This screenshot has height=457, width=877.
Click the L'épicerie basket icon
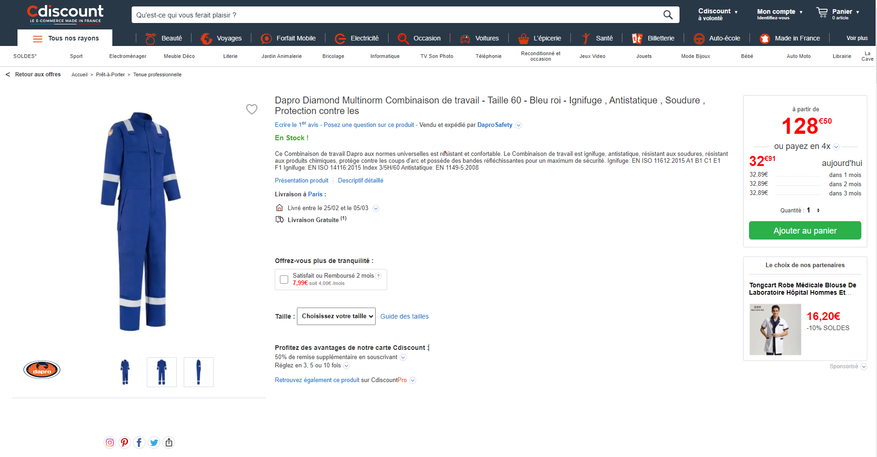(523, 38)
